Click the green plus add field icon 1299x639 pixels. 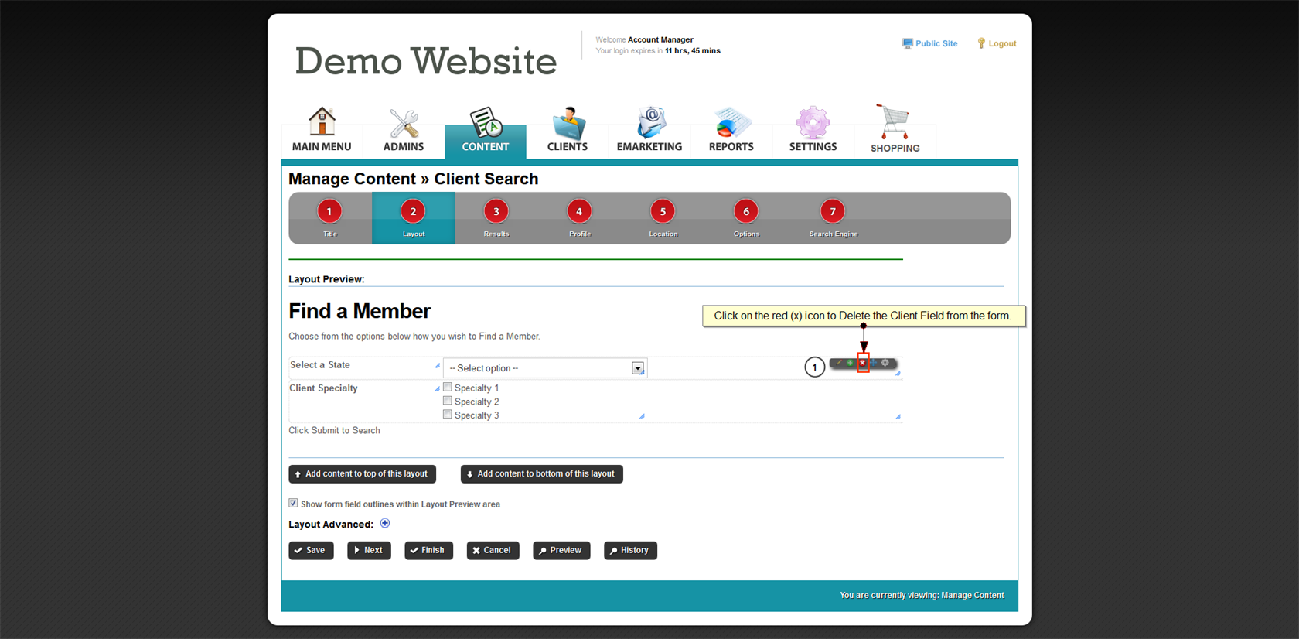click(851, 363)
